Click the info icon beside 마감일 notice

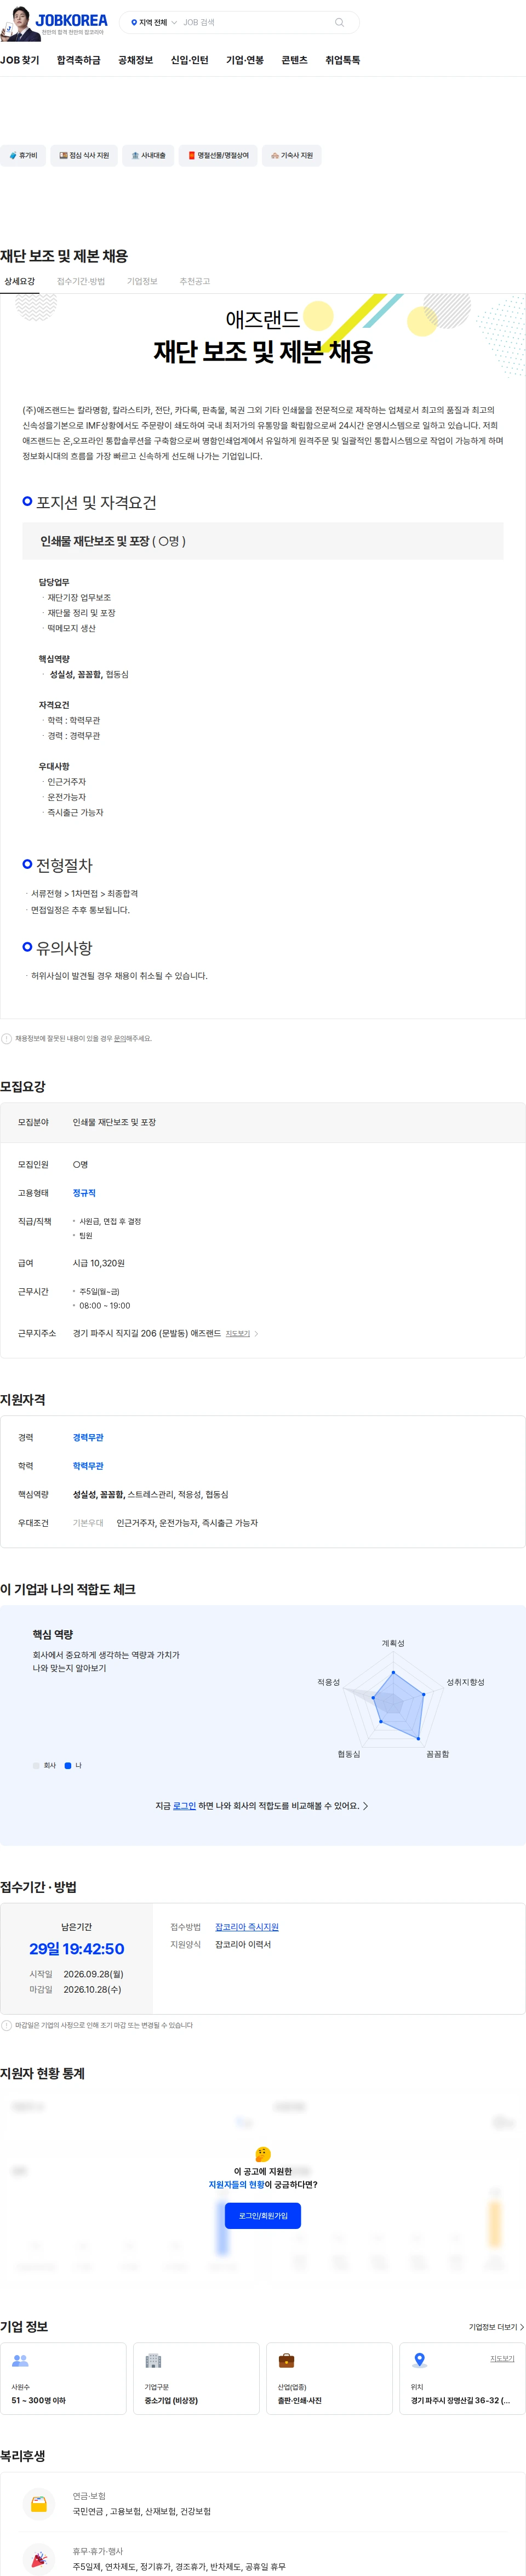(x=7, y=2026)
